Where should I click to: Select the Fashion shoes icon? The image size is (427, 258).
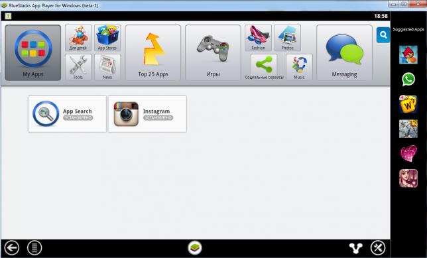point(258,38)
